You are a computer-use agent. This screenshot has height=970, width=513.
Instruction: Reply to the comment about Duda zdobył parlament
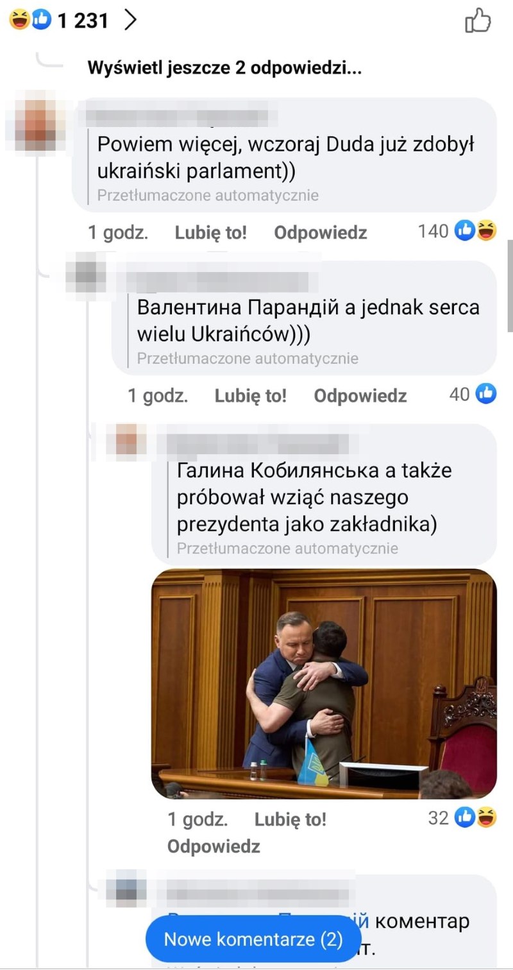(x=321, y=232)
